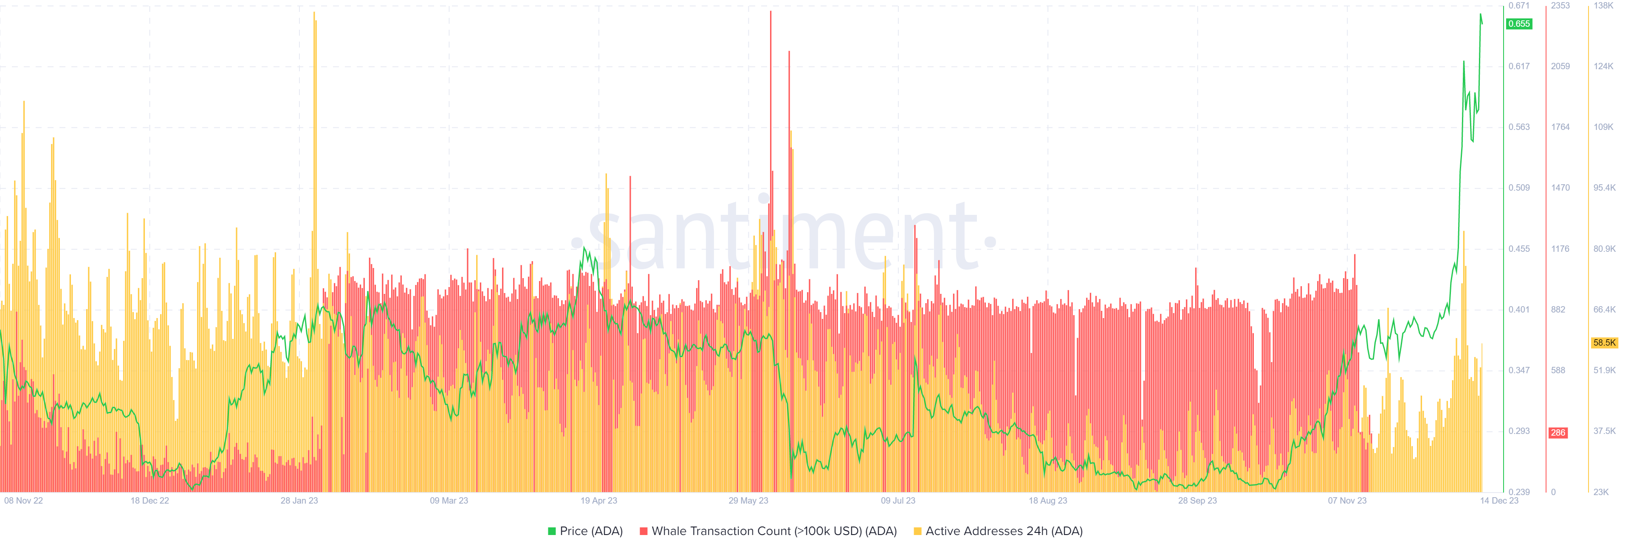Image resolution: width=1631 pixels, height=552 pixels.
Task: Click the santiment watermark text
Action: (784, 237)
